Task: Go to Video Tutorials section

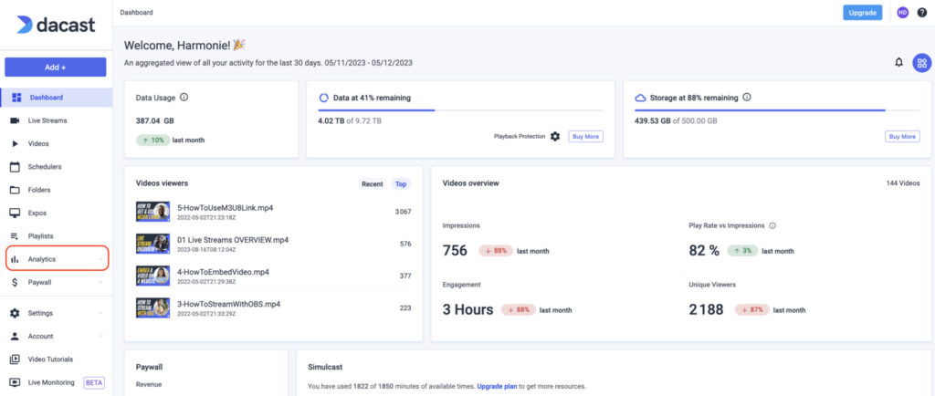Action: click(50, 360)
